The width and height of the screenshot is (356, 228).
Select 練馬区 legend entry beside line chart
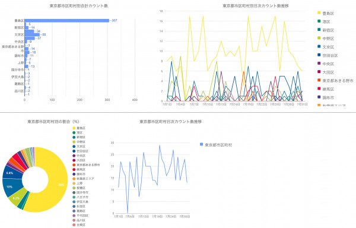pyautogui.click(x=326, y=89)
